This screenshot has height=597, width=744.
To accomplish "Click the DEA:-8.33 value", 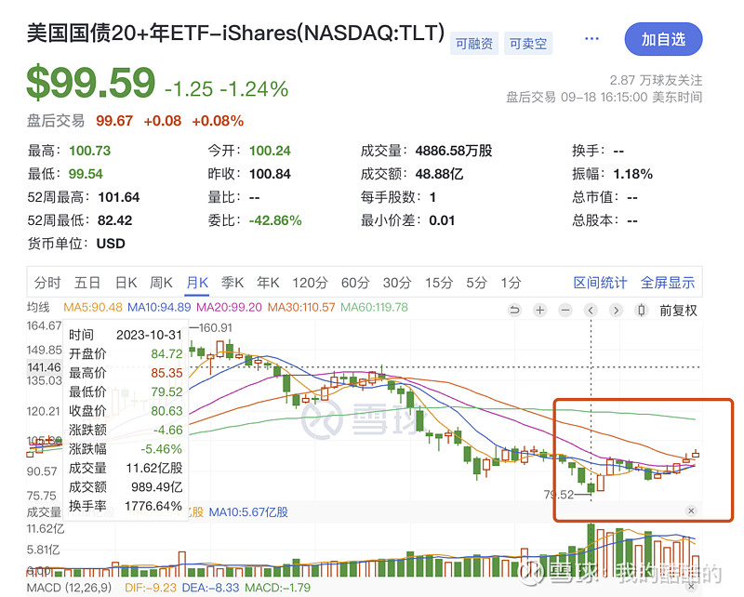I will tap(211, 588).
